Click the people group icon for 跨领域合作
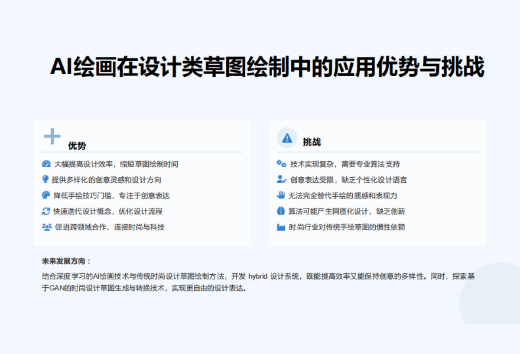 point(47,227)
